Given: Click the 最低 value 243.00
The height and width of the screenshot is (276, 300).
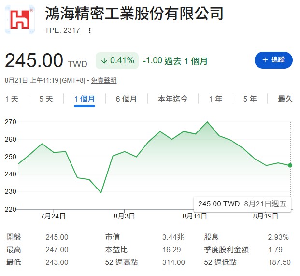Looking at the screenshot, I should tap(57, 262).
